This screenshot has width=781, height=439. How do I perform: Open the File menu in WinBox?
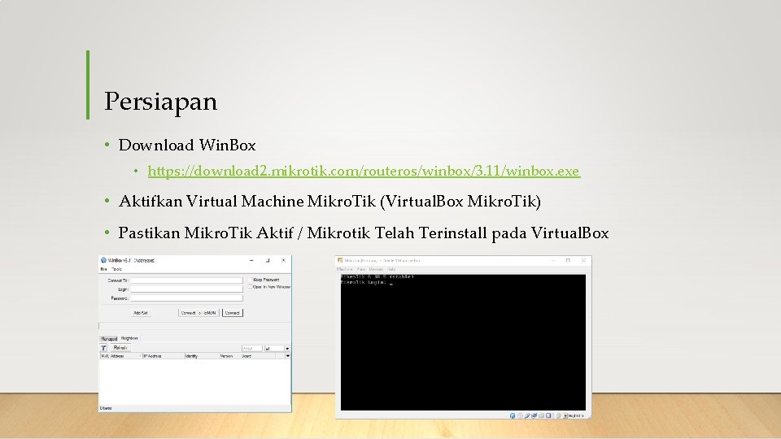103,269
